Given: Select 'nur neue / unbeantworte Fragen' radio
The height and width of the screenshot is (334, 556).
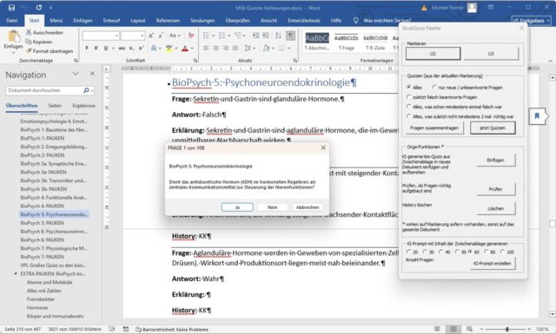Looking at the screenshot, I should 434,87.
